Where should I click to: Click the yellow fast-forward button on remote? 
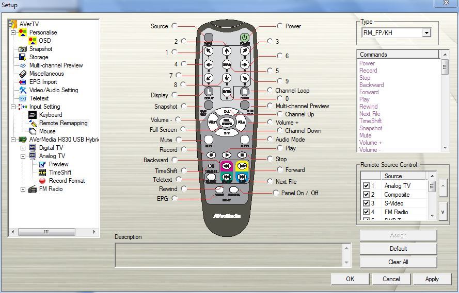click(x=242, y=166)
